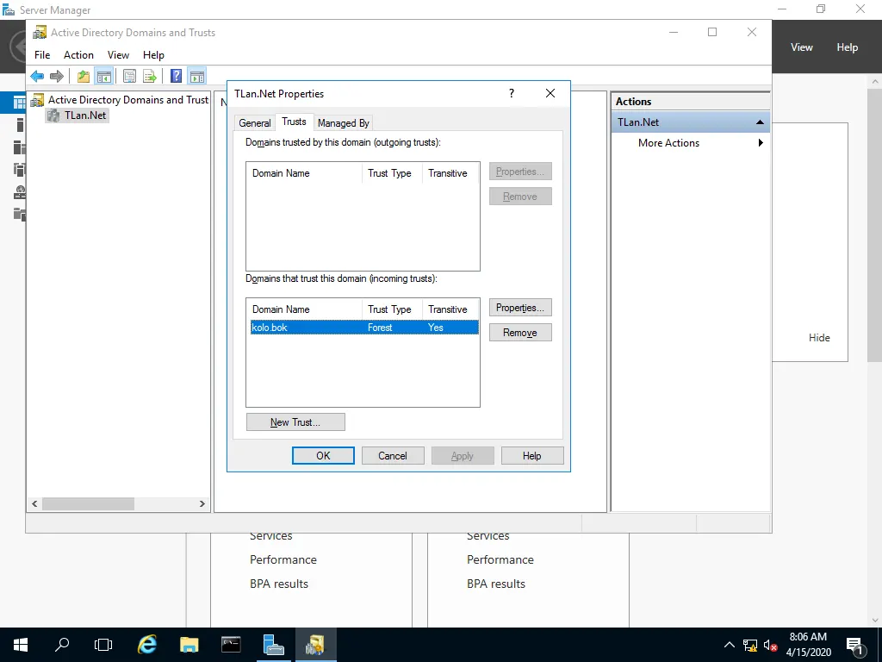This screenshot has height=662, width=882.
Task: Click the blue Back arrow in the toolbar
Action: pyautogui.click(x=37, y=76)
